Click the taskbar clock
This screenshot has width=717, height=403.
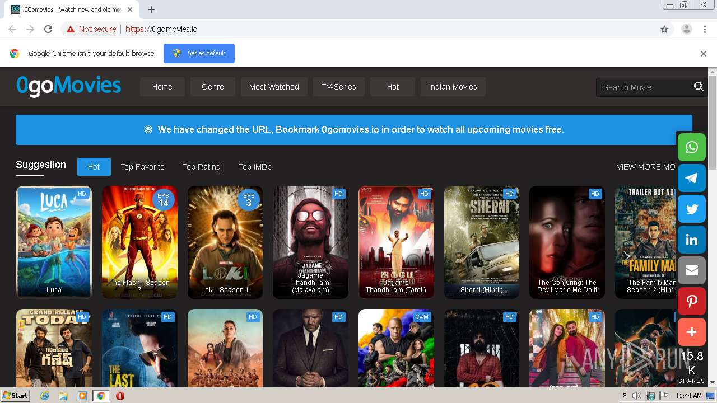(688, 396)
